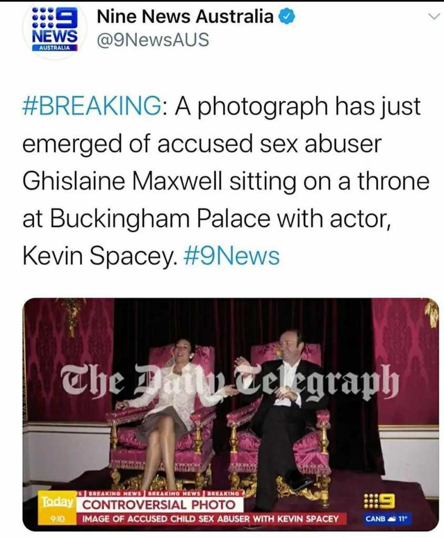This screenshot has height=538, width=444.
Task: Open the #9News hashtag link
Action: pos(231,256)
